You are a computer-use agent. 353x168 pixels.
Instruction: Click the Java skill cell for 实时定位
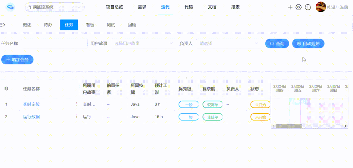click(135, 104)
